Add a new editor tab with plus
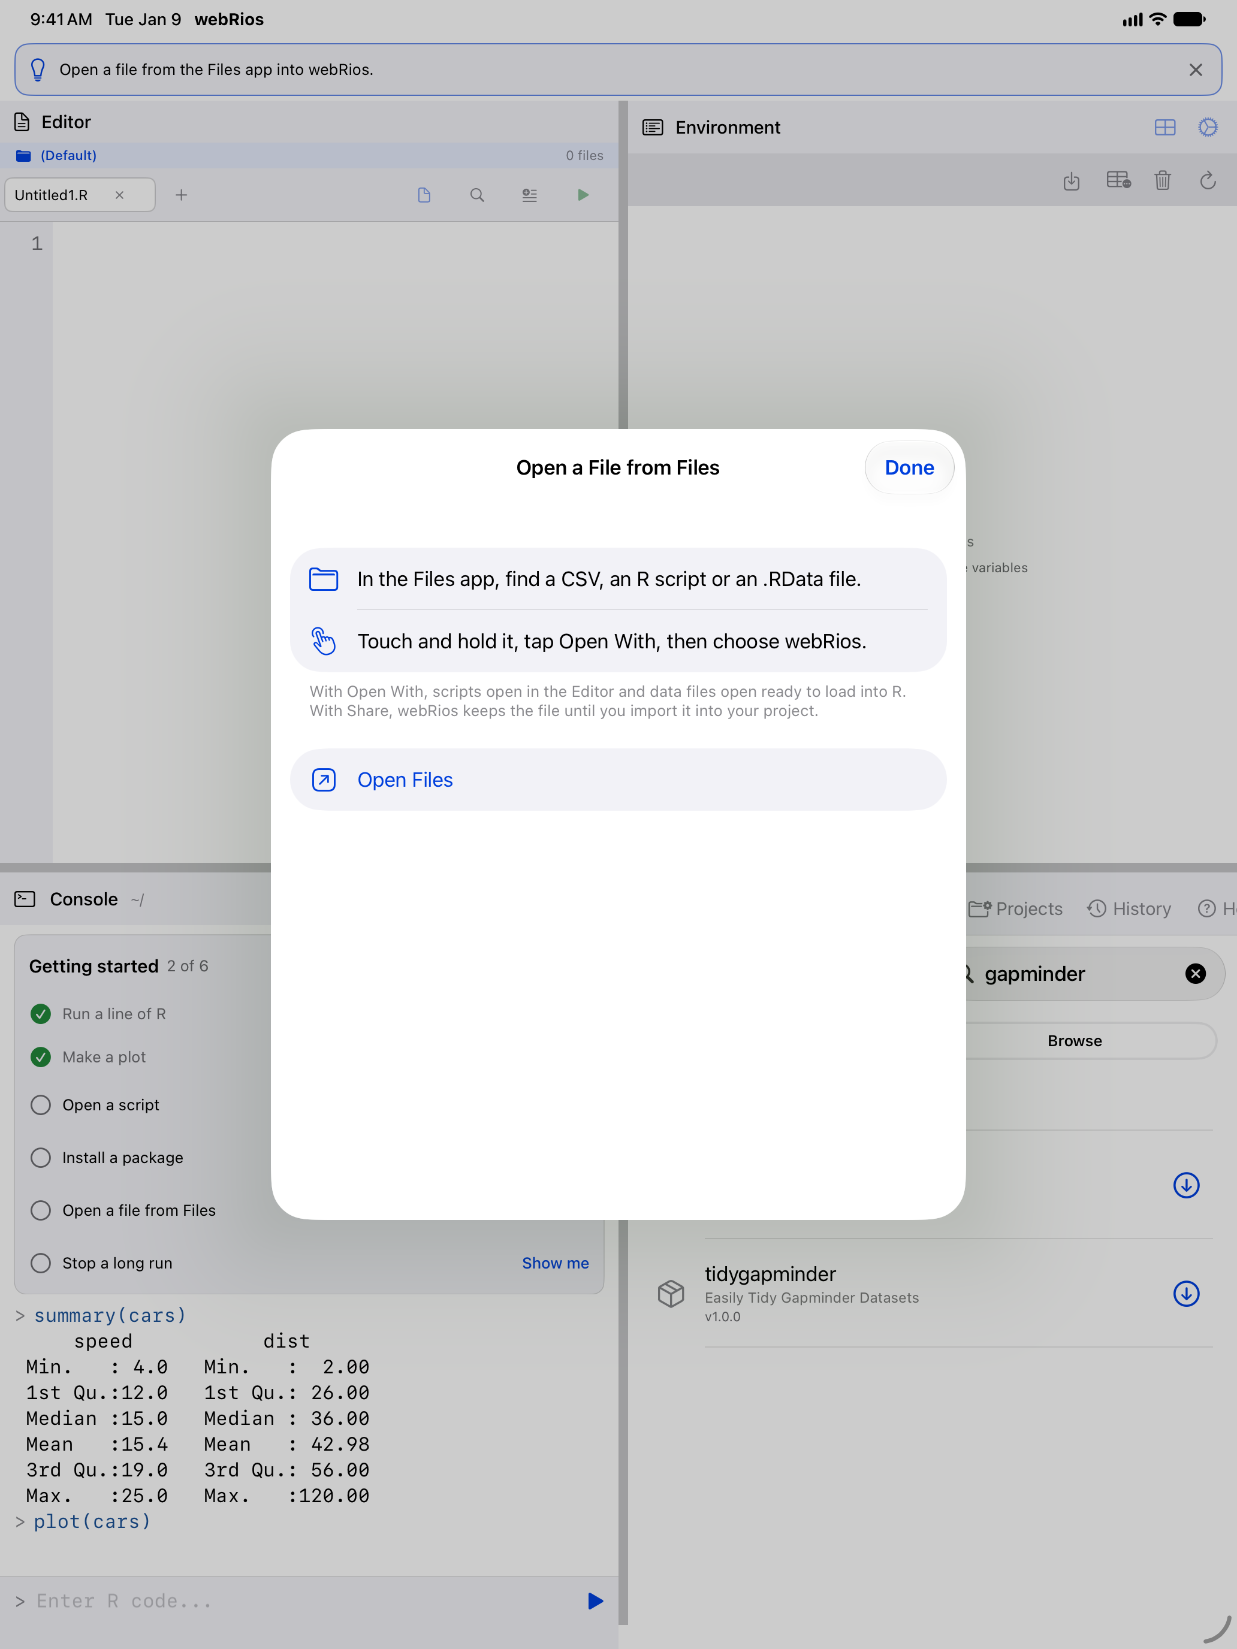The width and height of the screenshot is (1237, 1649). click(x=181, y=195)
